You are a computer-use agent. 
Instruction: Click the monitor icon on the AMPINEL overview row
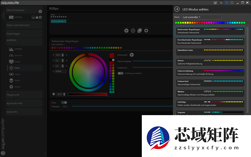click(x=33, y=17)
